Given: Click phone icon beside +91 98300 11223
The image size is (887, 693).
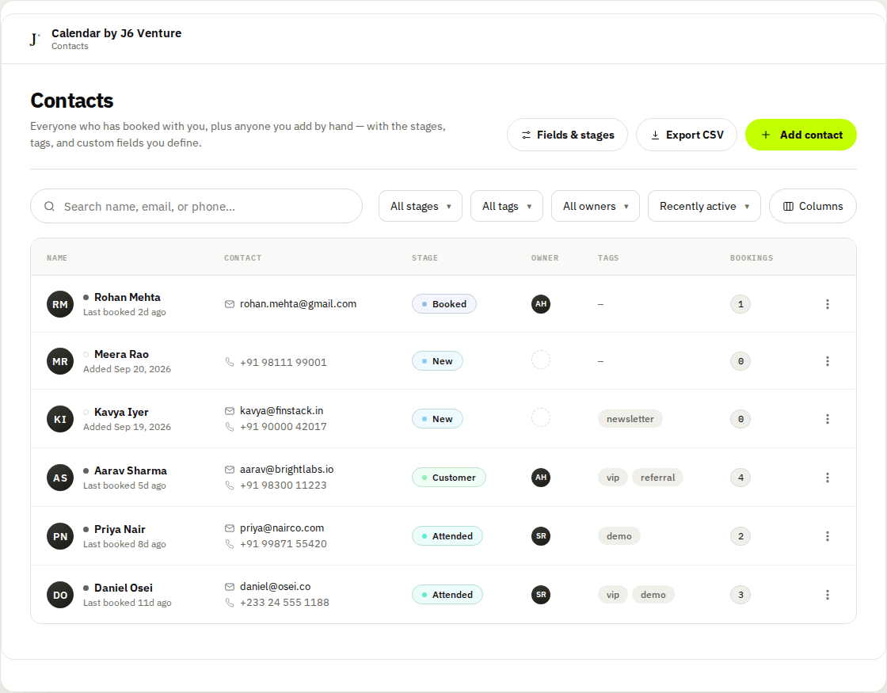Looking at the screenshot, I should [230, 485].
